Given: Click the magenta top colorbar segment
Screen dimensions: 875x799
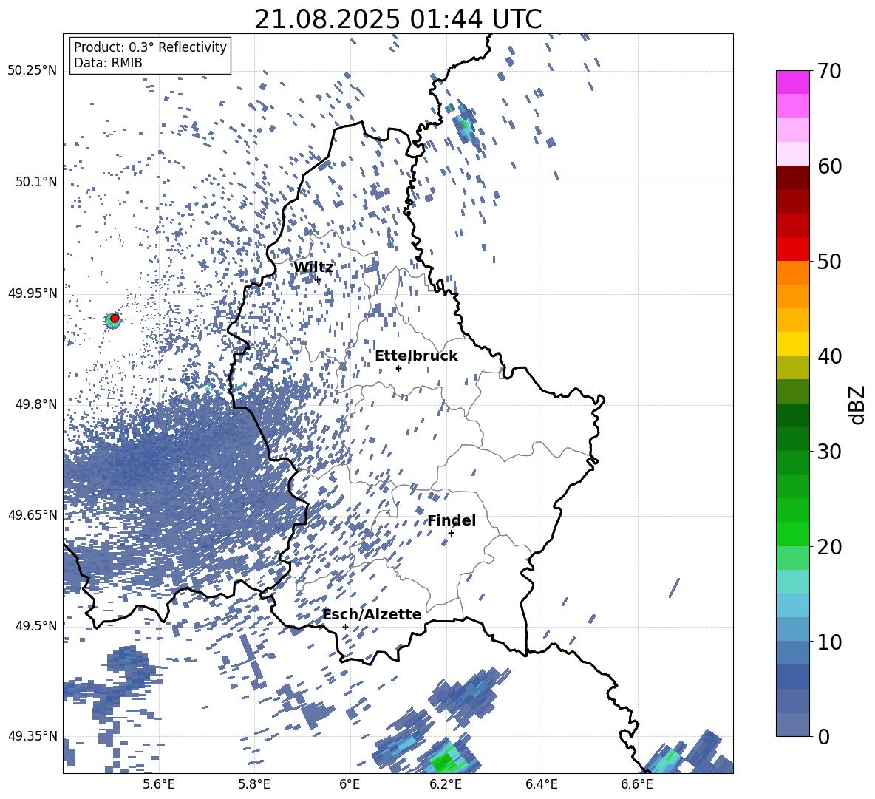Looking at the screenshot, I should coord(792,82).
